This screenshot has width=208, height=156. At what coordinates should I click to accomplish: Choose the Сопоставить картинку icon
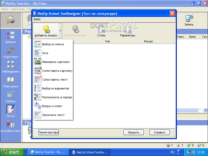point(38,70)
